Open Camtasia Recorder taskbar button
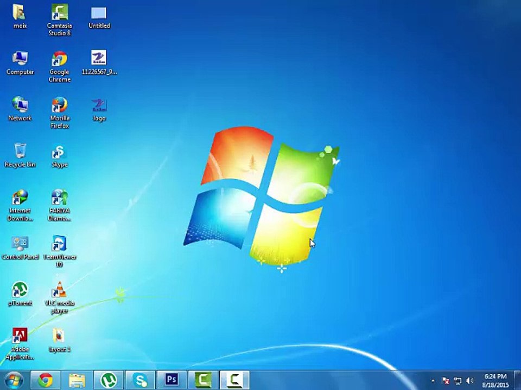Screen dimensions: 521x390 tap(234, 380)
